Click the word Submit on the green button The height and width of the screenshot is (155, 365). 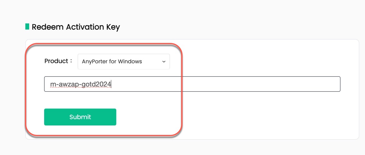point(80,117)
